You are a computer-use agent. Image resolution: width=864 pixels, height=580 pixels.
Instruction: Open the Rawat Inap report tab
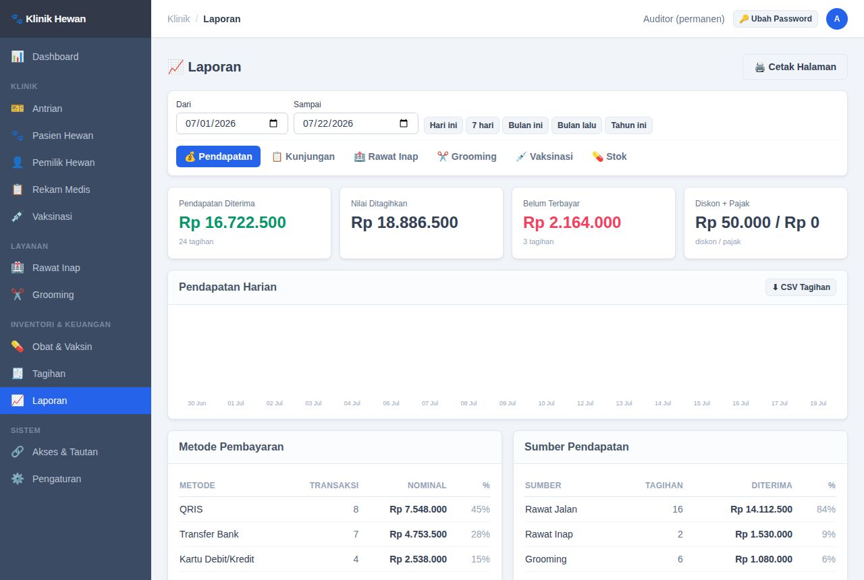click(386, 156)
